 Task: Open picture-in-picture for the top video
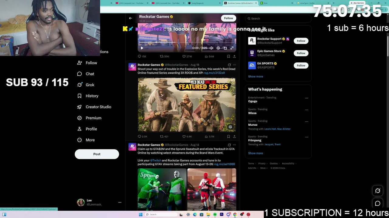click(225, 48)
